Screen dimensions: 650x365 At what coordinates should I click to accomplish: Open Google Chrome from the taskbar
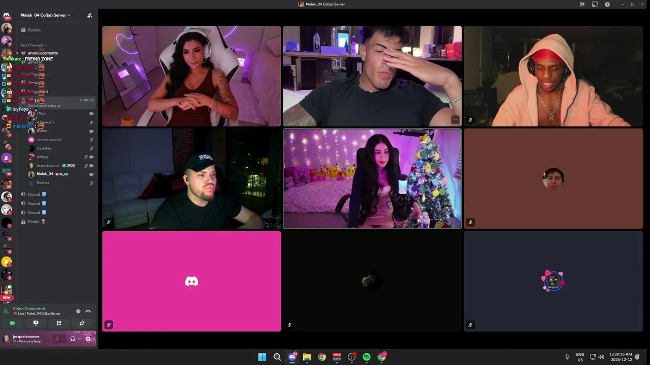[322, 357]
